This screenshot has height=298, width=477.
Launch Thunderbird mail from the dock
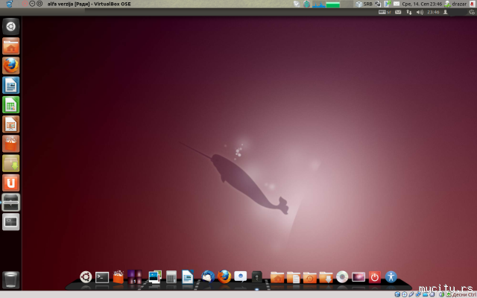(x=208, y=277)
